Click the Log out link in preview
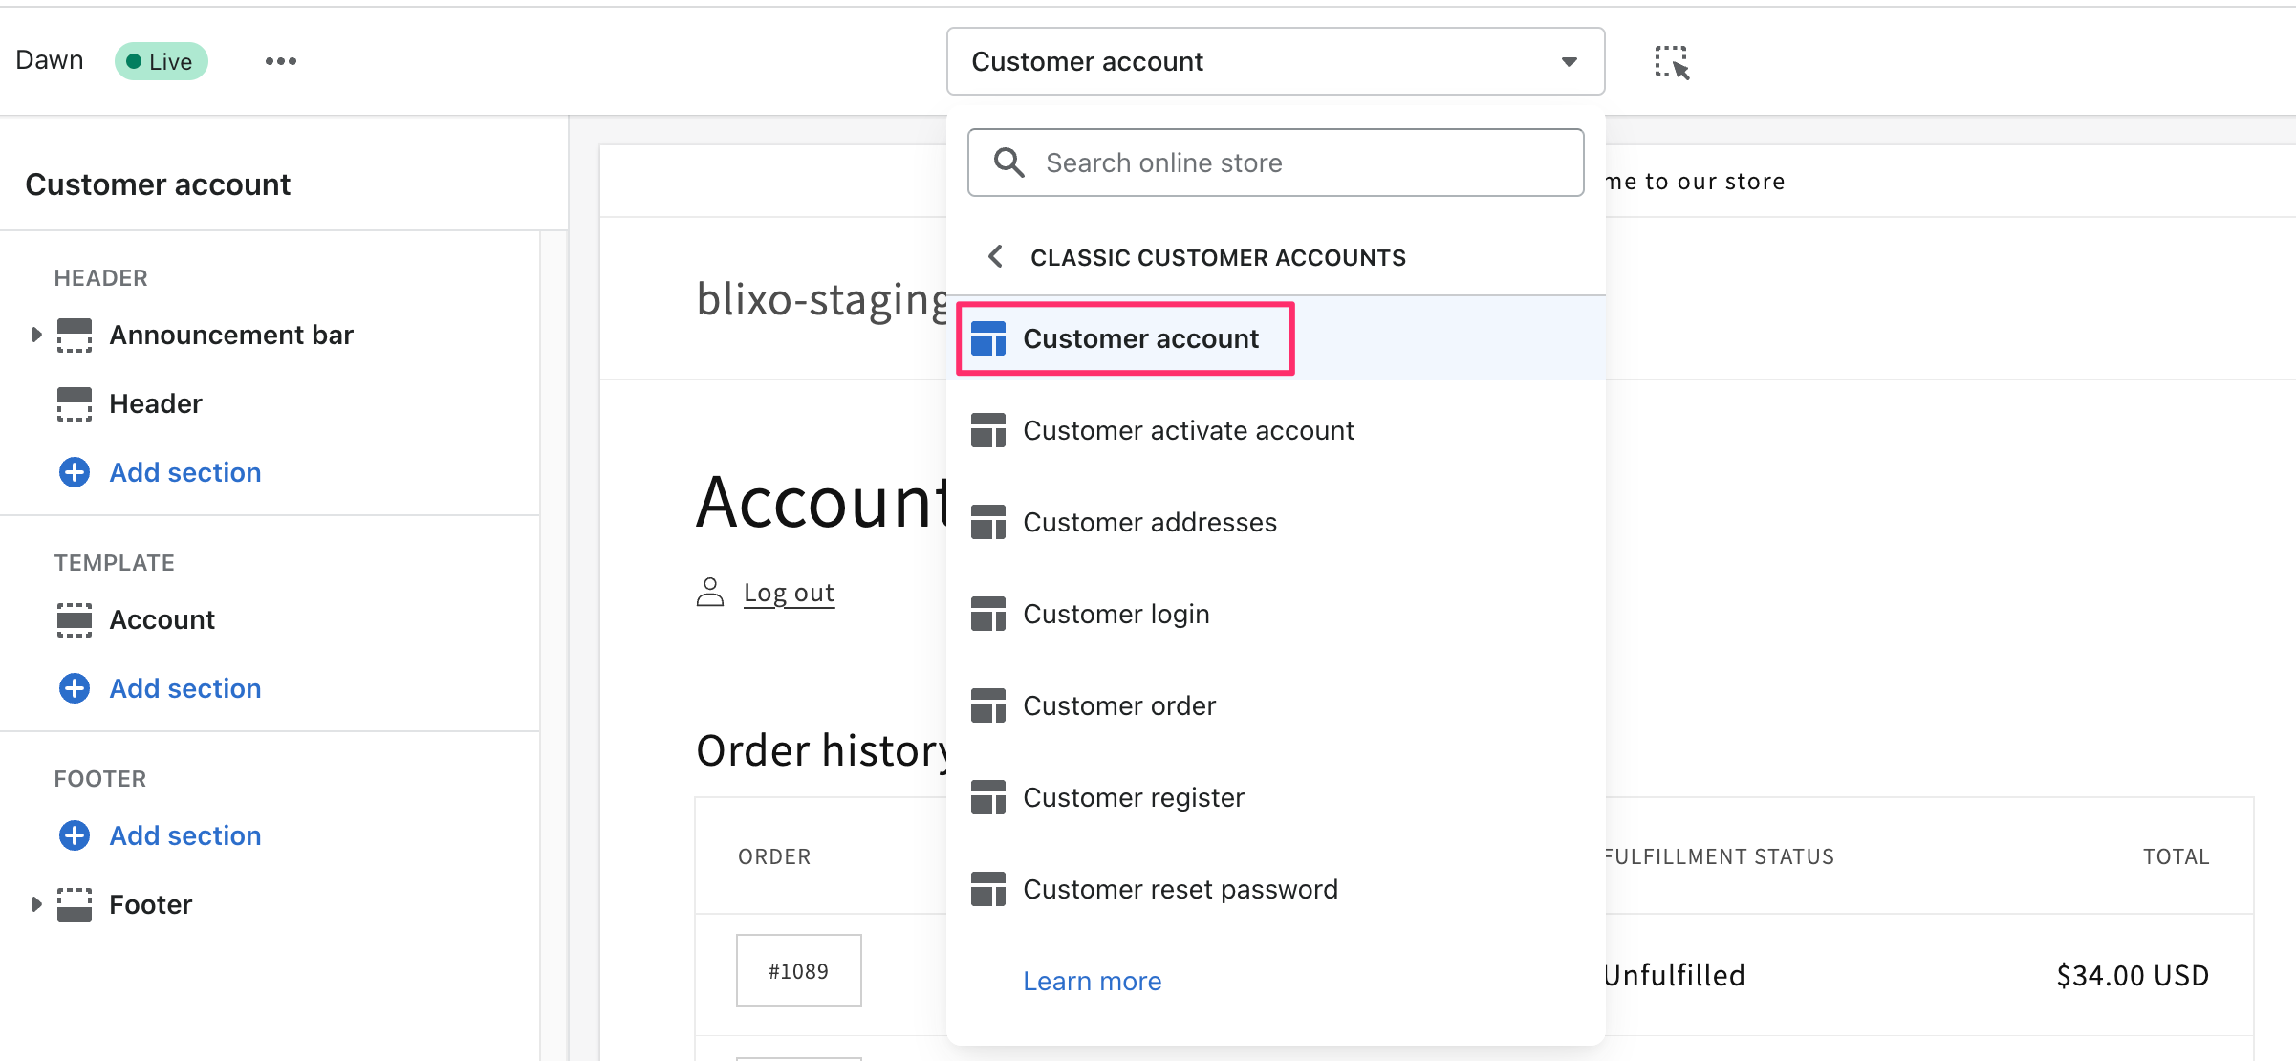 [x=789, y=593]
